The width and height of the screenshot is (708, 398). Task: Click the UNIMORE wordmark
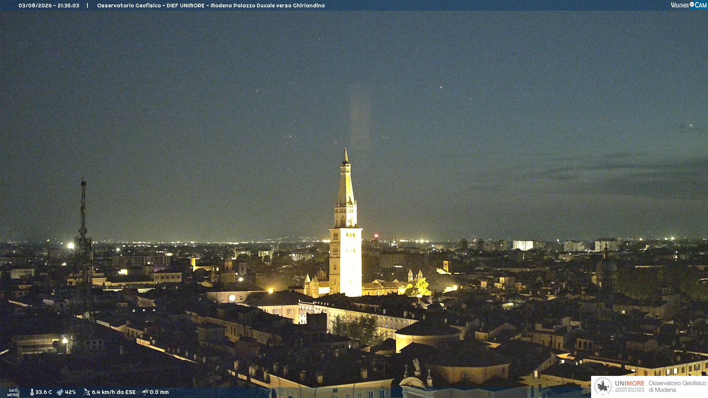coord(630,383)
